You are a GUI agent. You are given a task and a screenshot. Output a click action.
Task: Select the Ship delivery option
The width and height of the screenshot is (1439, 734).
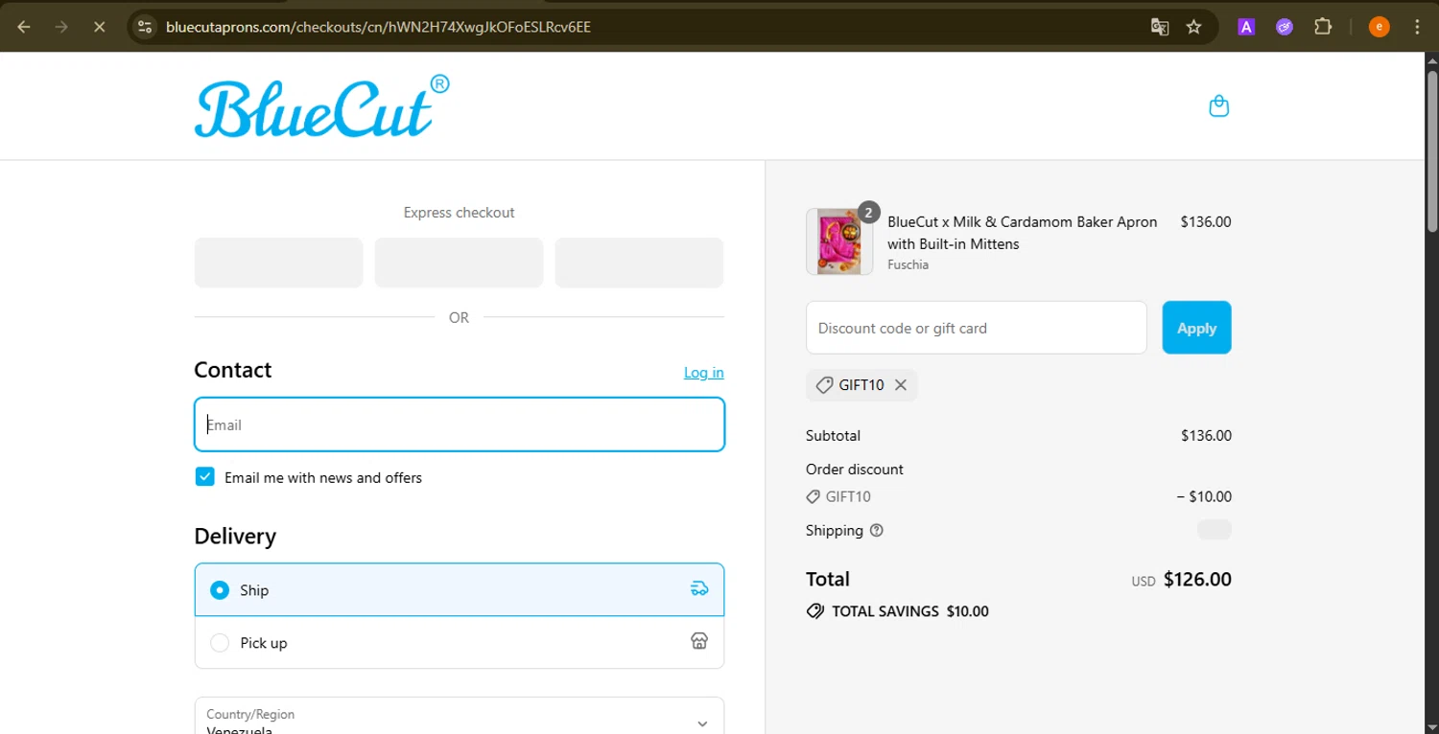[460, 589]
